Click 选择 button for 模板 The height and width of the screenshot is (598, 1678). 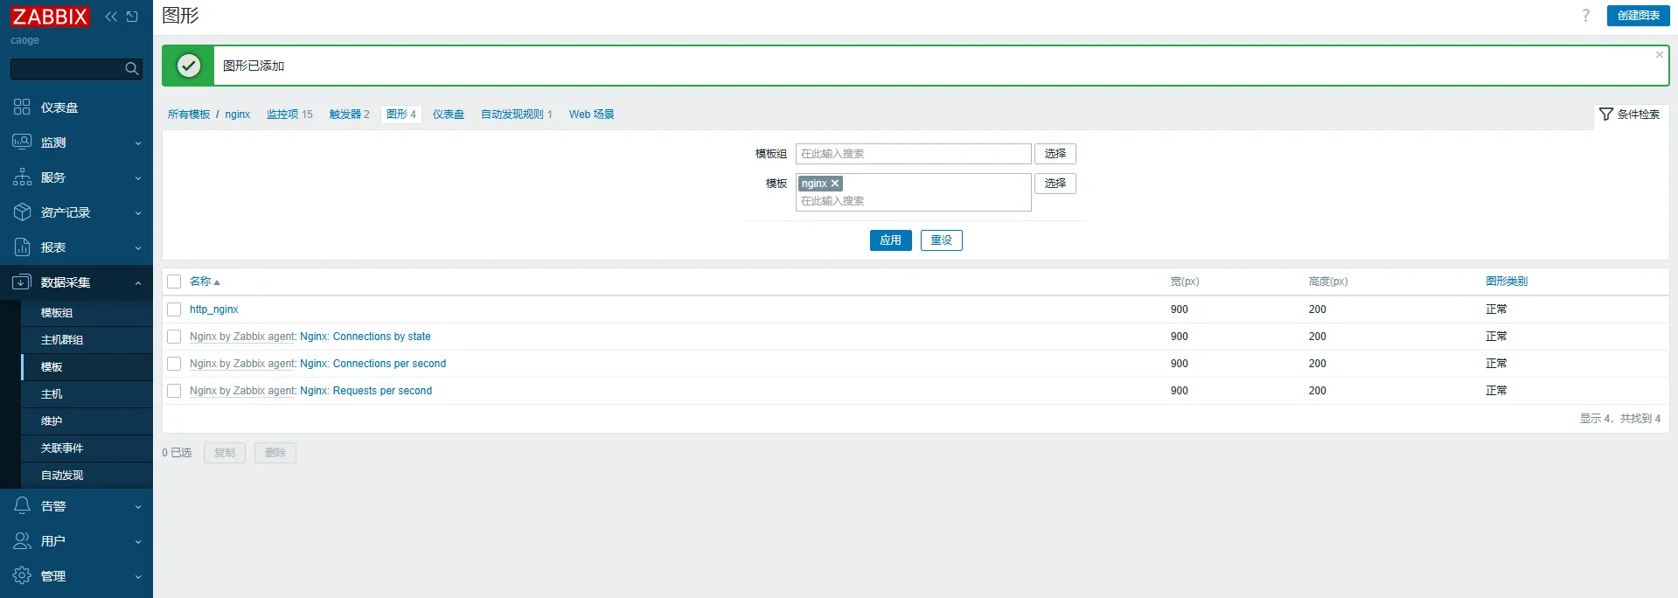pyautogui.click(x=1055, y=184)
